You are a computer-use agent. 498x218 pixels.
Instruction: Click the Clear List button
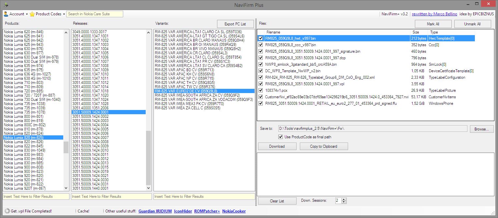point(277,201)
